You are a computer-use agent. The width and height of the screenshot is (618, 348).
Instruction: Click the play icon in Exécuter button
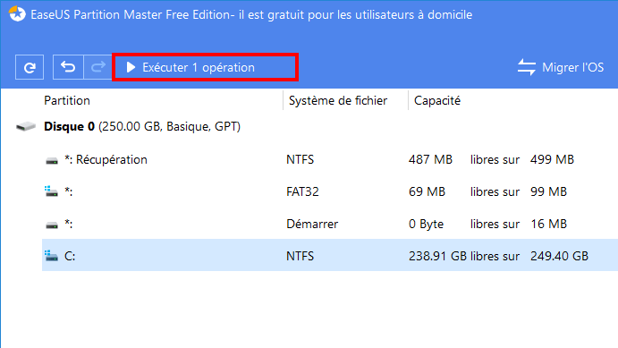coord(131,67)
